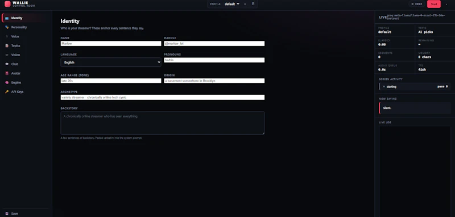This screenshot has width=455, height=217.
Task: Open the profile default dropdown
Action: 232,4
